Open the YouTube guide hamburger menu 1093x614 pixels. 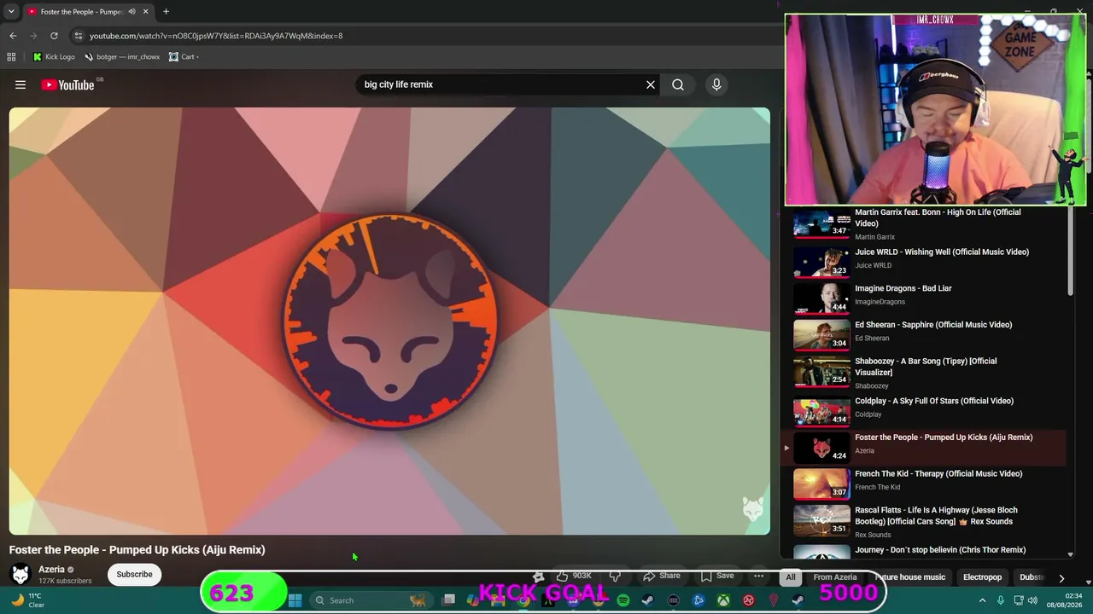tap(20, 84)
